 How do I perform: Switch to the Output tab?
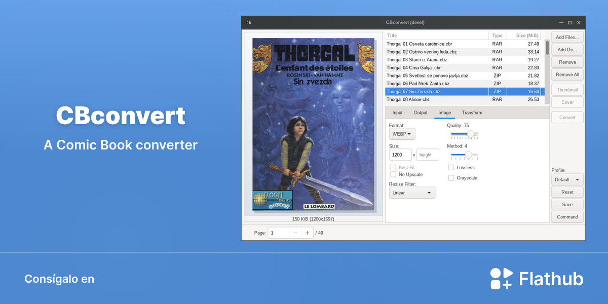point(421,112)
